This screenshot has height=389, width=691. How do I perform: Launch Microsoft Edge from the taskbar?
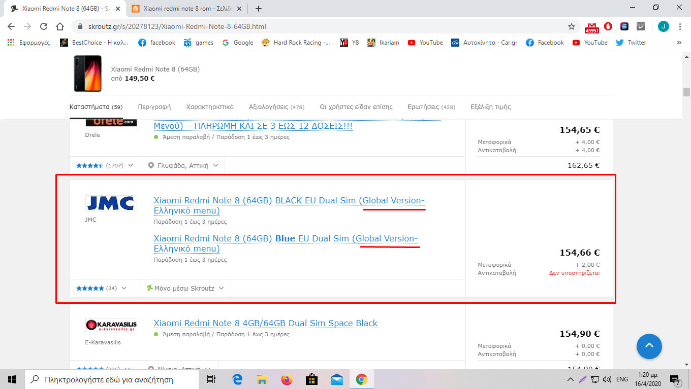tap(237, 379)
